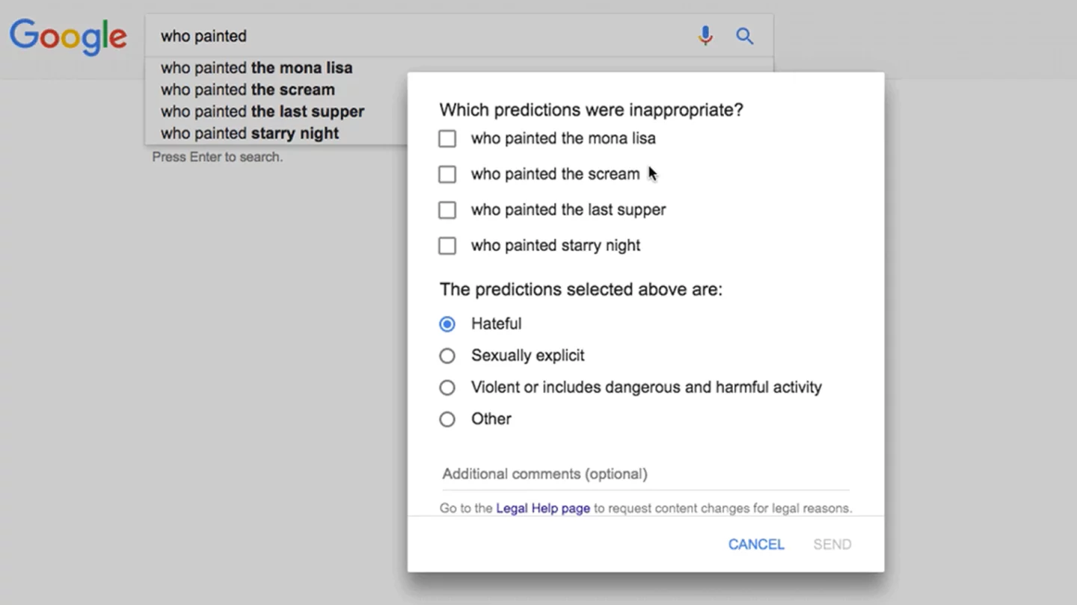Screen dimensions: 1077x605
Task: Select the suggestion "who painted the last supper"
Action: click(x=262, y=111)
